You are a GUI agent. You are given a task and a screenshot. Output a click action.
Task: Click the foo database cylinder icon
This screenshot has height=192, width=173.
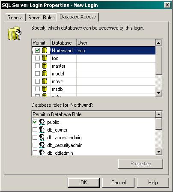(x=45, y=58)
